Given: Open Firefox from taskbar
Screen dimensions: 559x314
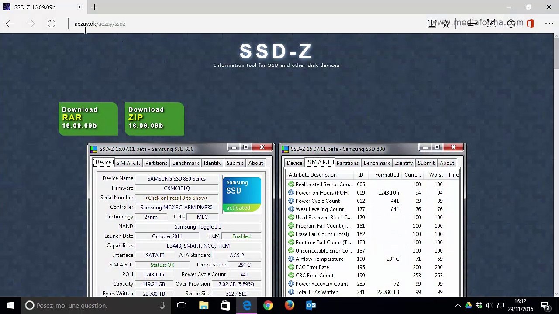Looking at the screenshot, I should 290,306.
